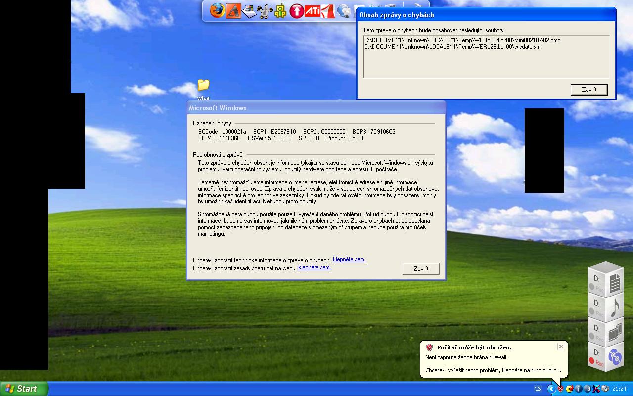Click the music note cube of the burner gadget

[606, 307]
